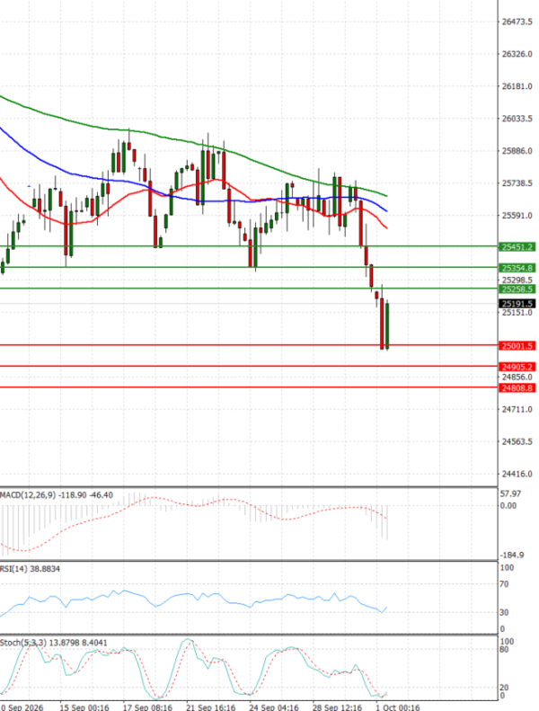This screenshot has width=539, height=711.
Task: Click the 25298.5 price axis value
Action: pyautogui.click(x=517, y=280)
